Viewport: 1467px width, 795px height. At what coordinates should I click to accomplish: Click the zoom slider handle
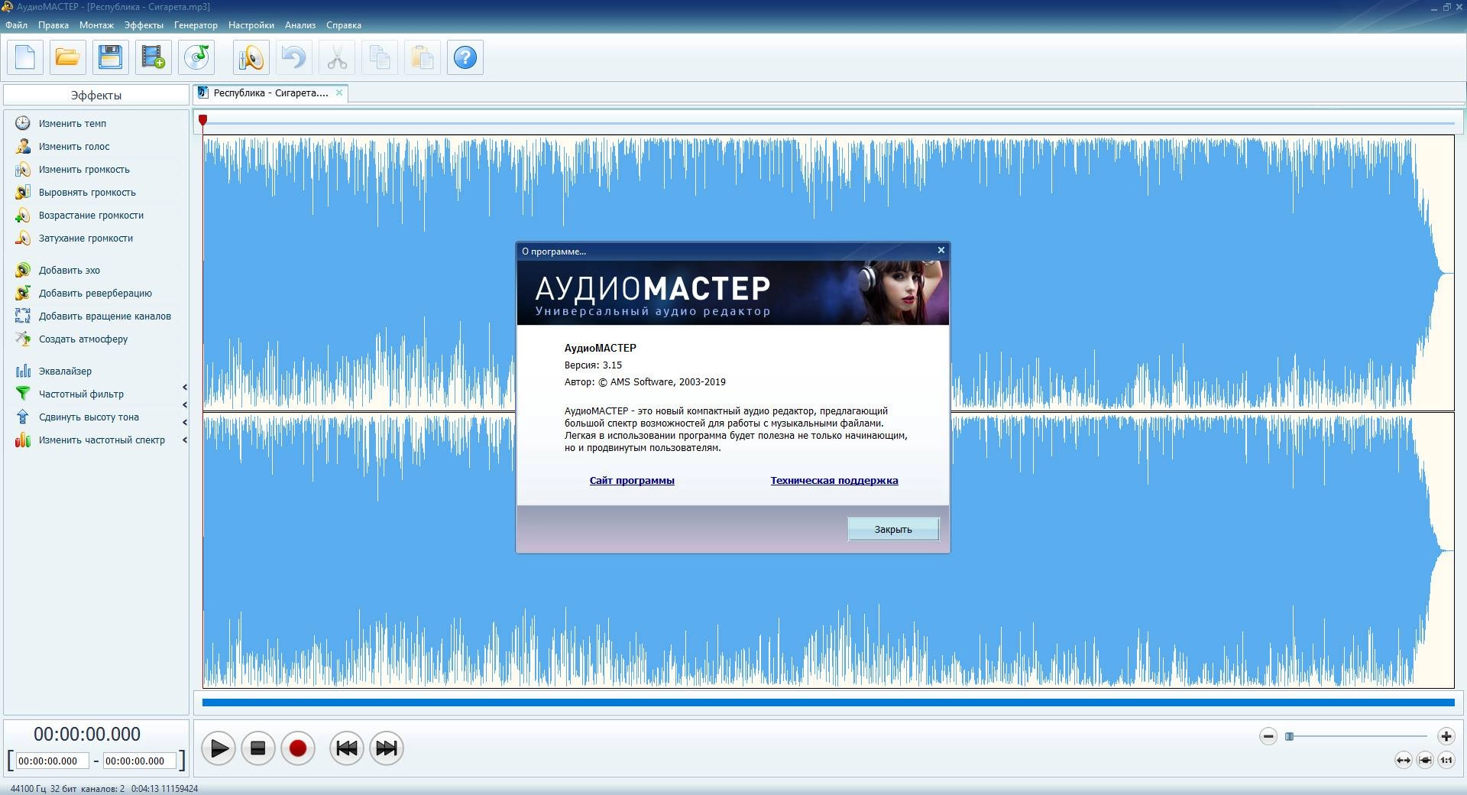[x=1290, y=736]
